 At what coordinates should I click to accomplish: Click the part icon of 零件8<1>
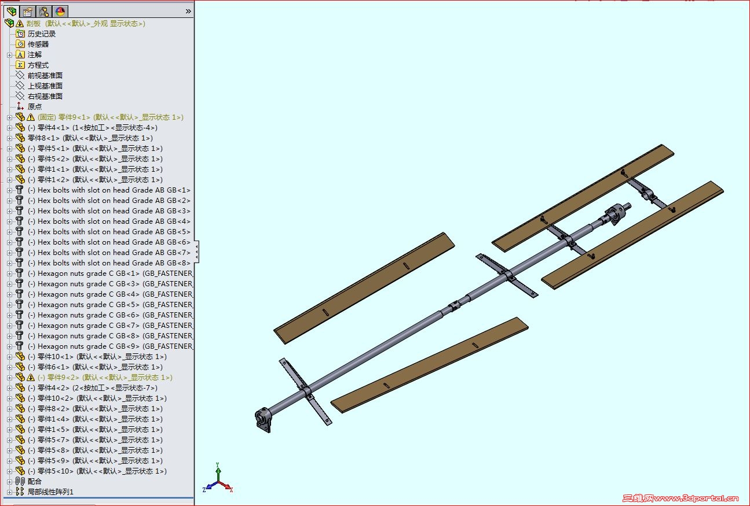click(20, 138)
